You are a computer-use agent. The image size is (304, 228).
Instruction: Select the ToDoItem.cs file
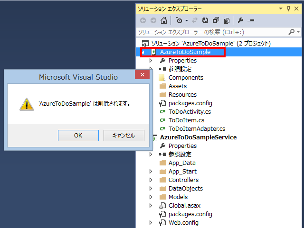pyautogui.click(x=187, y=120)
